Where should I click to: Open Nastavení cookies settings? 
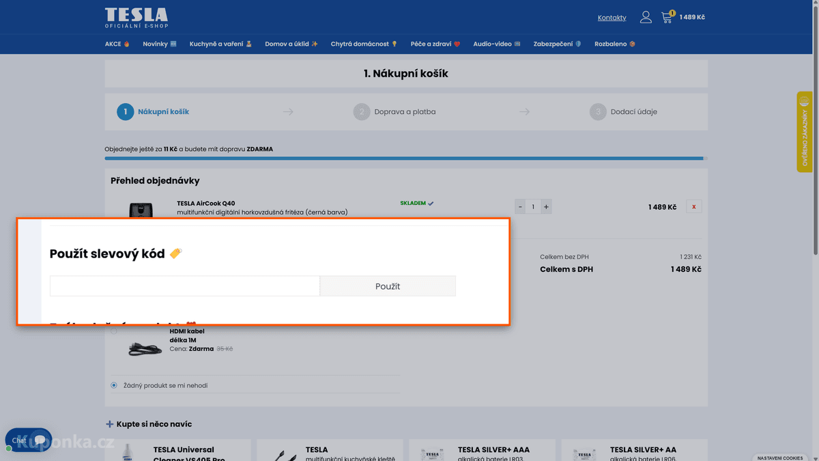point(780,458)
